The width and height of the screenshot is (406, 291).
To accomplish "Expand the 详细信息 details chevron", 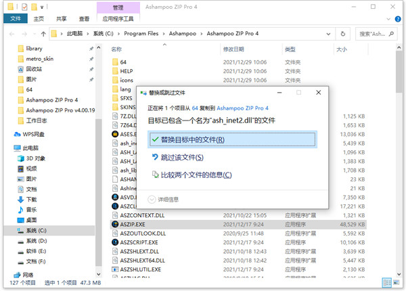I will coord(152,200).
